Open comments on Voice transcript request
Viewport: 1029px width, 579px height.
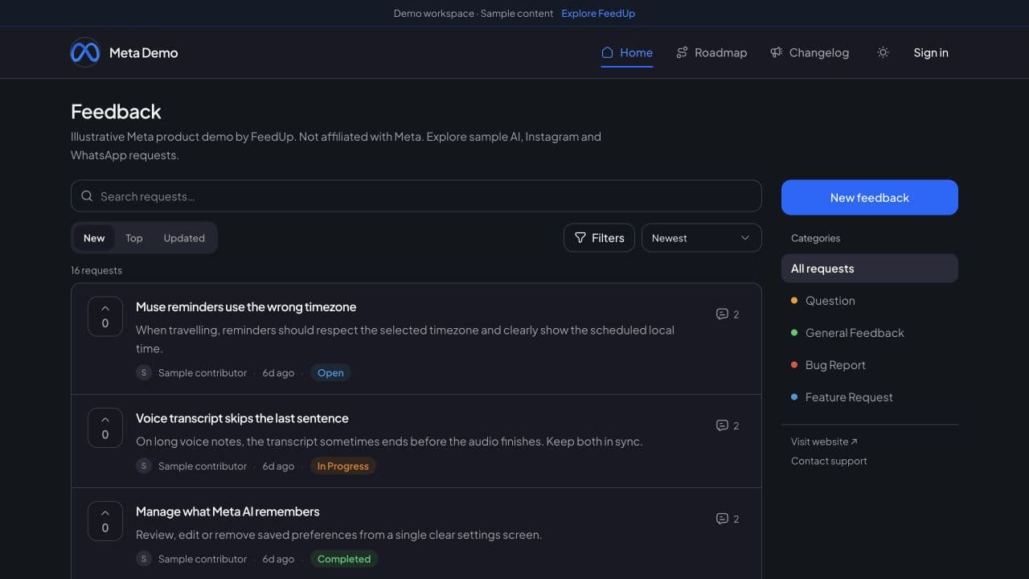coord(728,425)
